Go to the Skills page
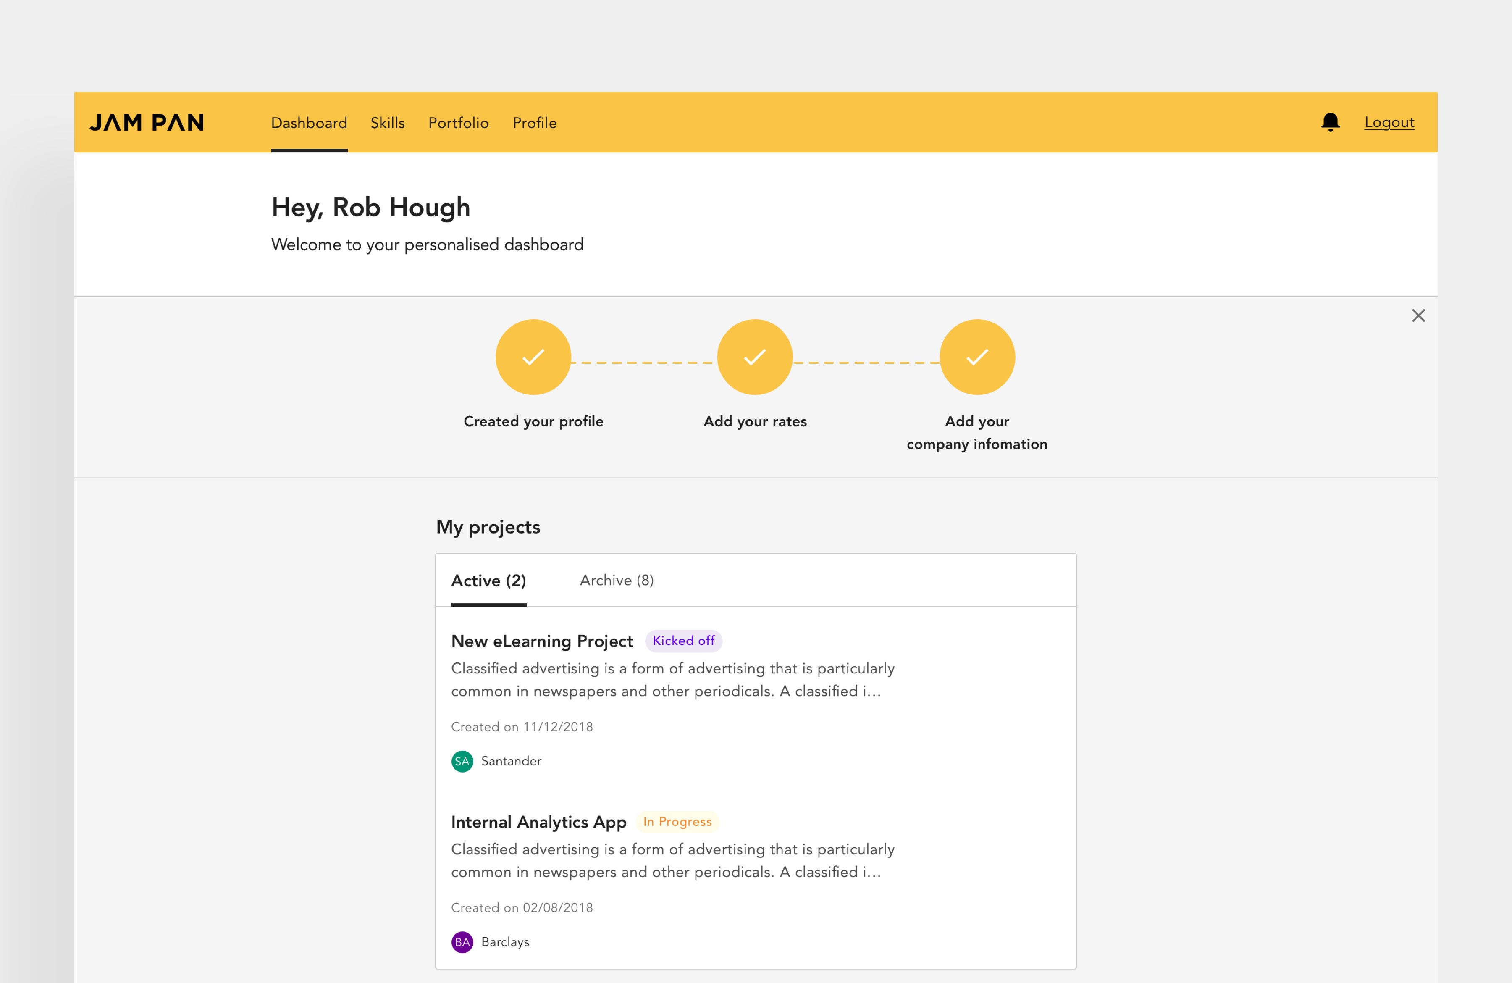The height and width of the screenshot is (983, 1512). [388, 123]
